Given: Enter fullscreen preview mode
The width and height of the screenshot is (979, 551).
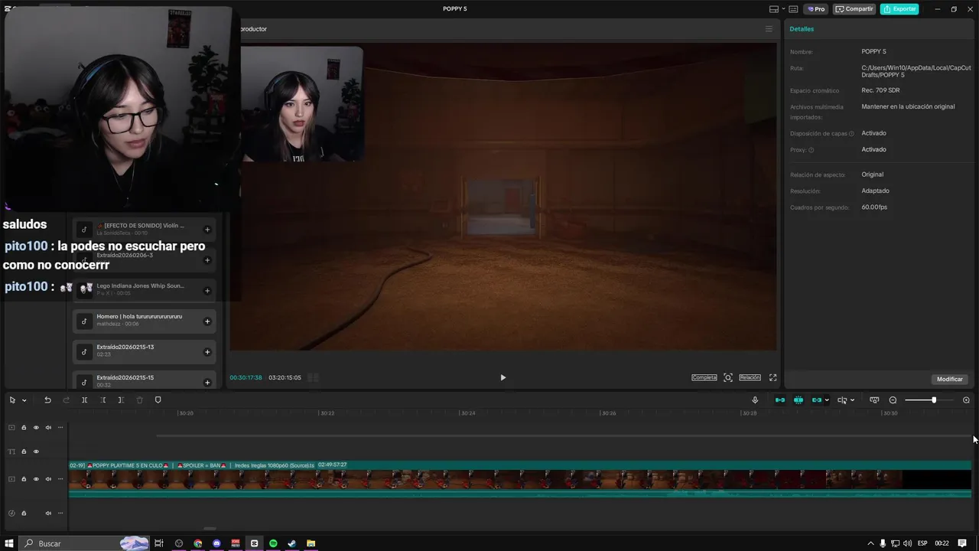Looking at the screenshot, I should 772,377.
